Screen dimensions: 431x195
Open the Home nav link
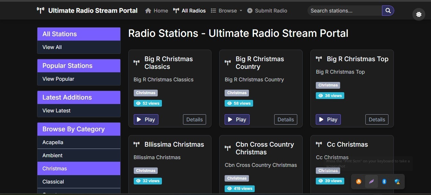(x=156, y=11)
